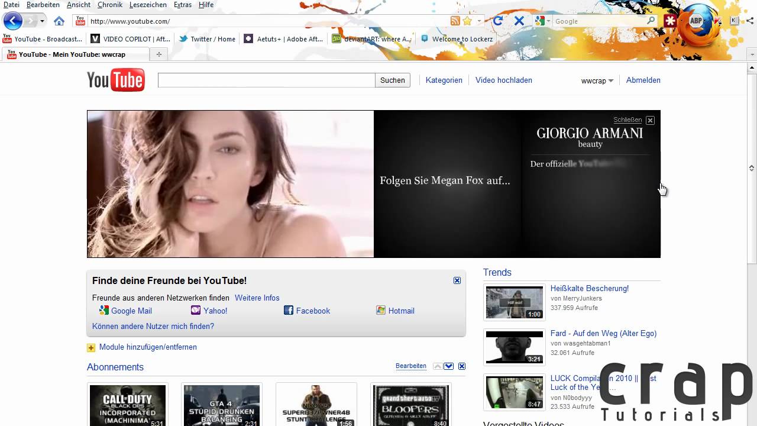The width and height of the screenshot is (757, 426).
Task: Open the GTA Bloopers video thumbnail
Action: (x=411, y=405)
